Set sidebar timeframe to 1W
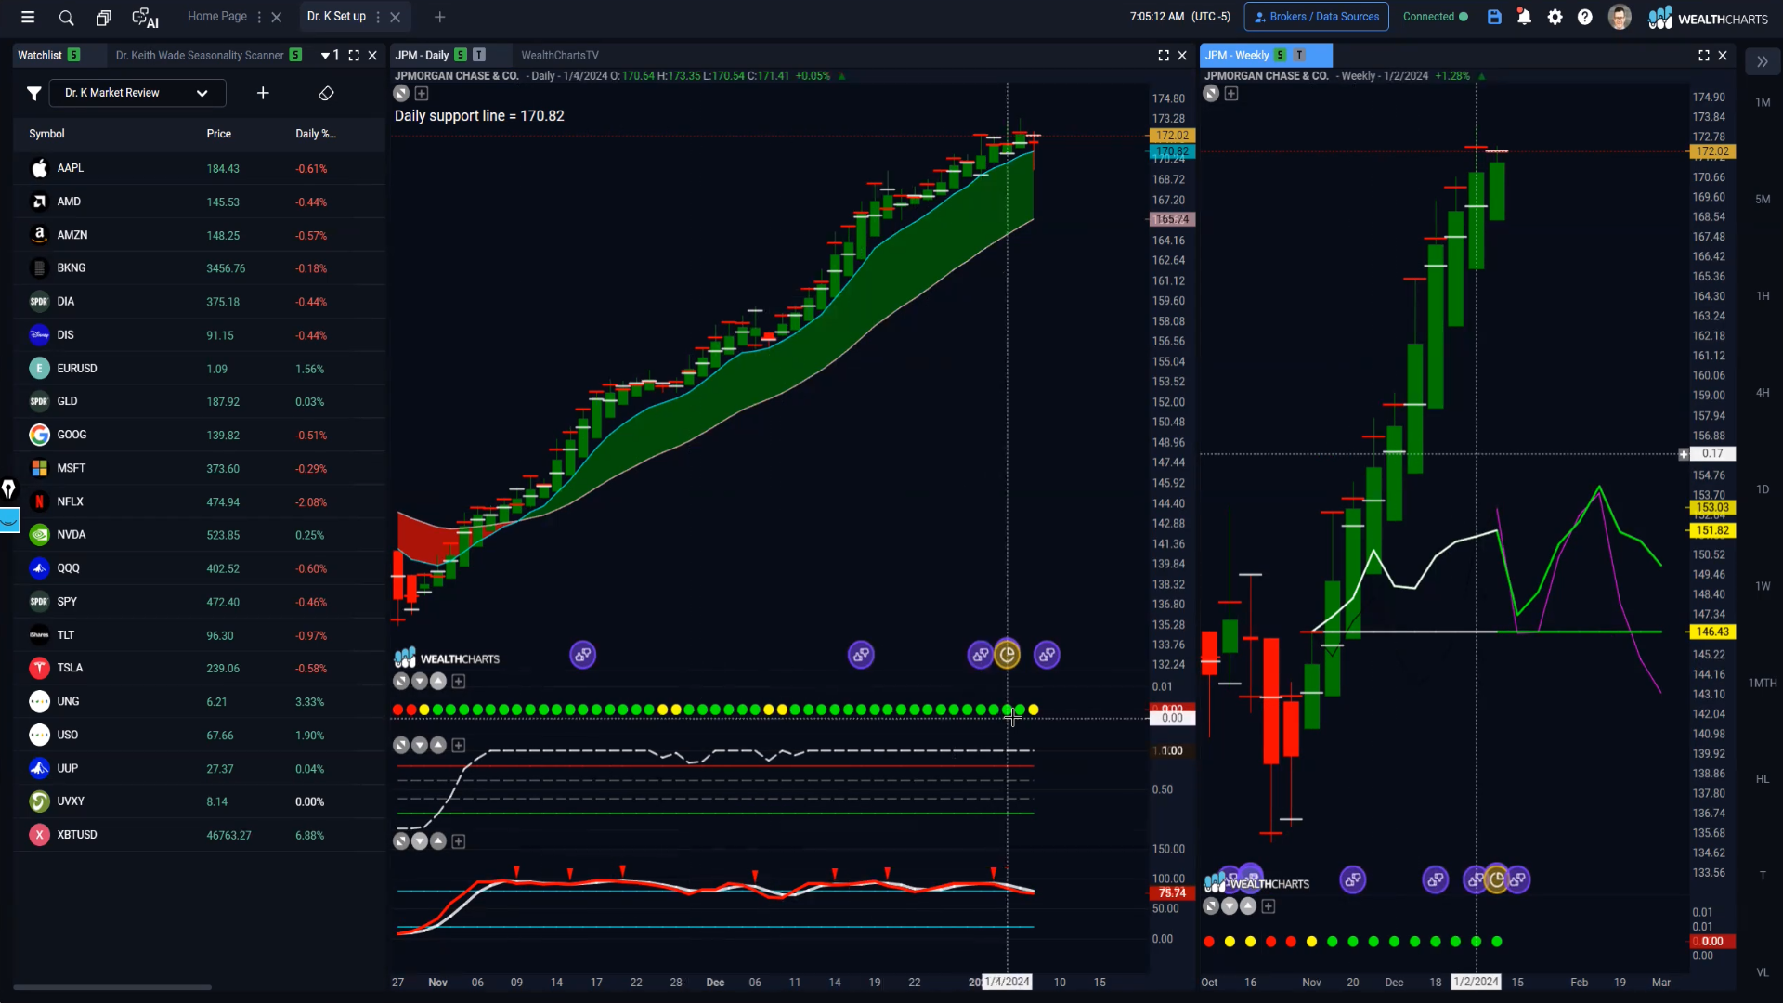This screenshot has height=1003, width=1783. [x=1763, y=586]
